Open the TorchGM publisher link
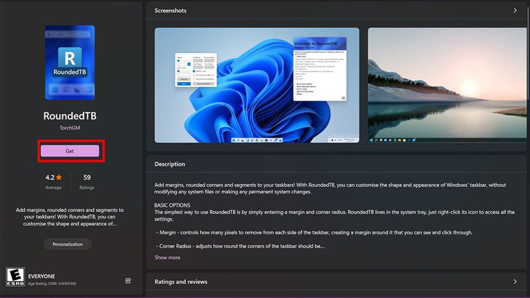 [x=70, y=128]
